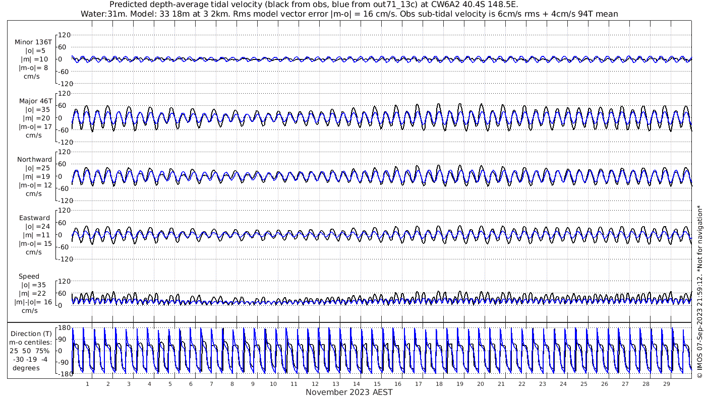Click day 29 tick label on date axis
Screen dimensions: 706x403
[666, 384]
